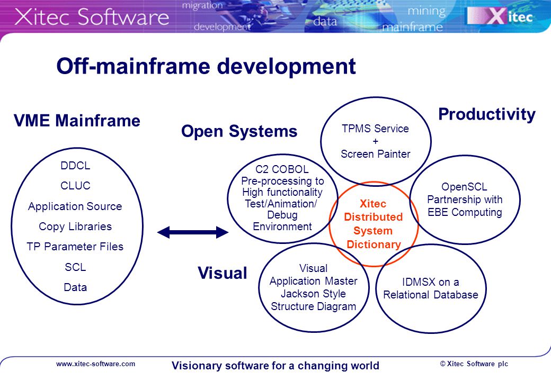551x381 pixels.
Task: Select 'CLUC' in the VME Mainframe ellipse
Action: 75,186
